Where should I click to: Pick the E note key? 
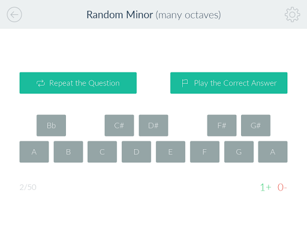tap(170, 152)
